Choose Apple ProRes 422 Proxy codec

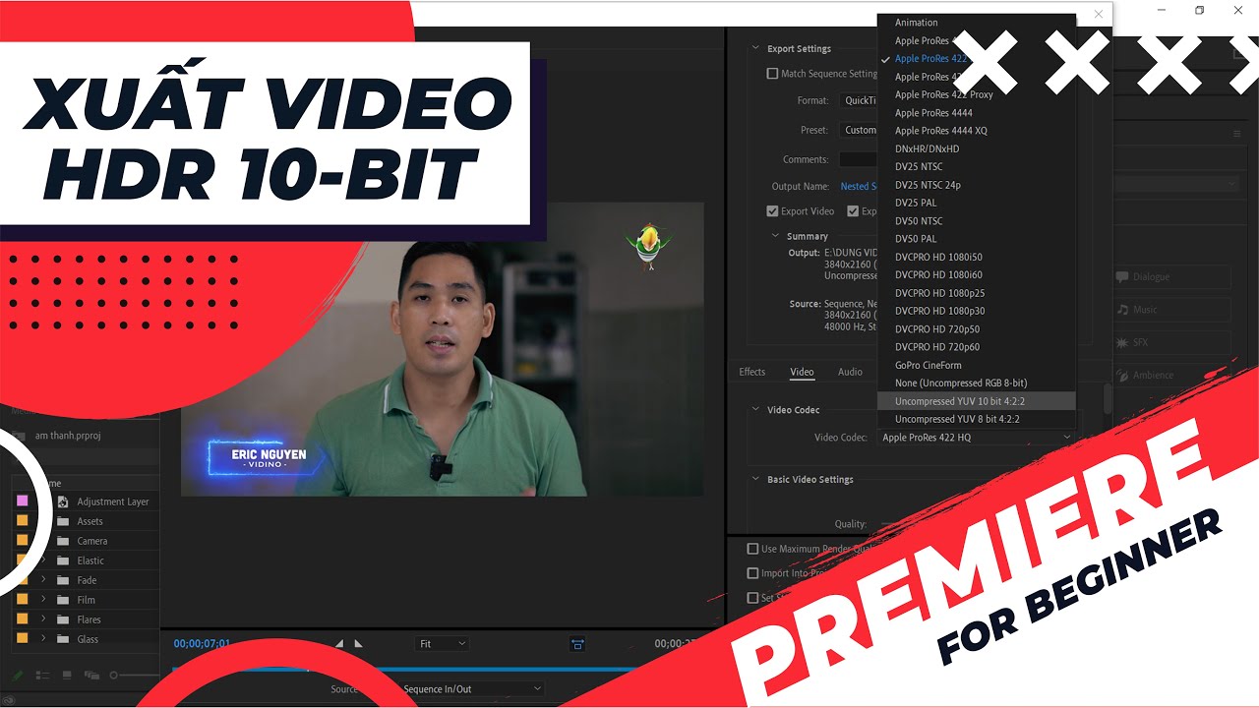[976, 94]
